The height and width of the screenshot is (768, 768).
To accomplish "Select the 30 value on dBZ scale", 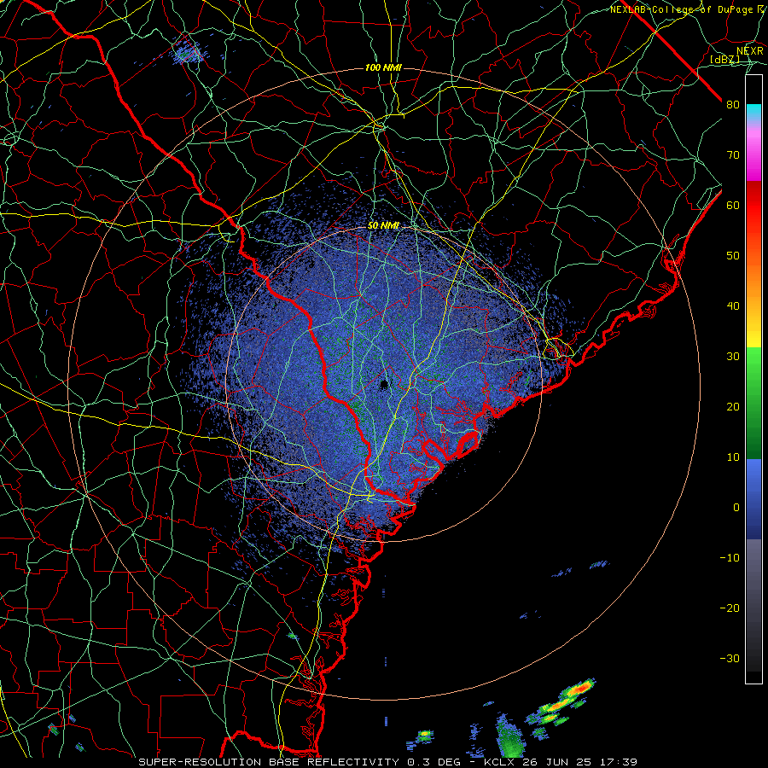I will tap(733, 357).
